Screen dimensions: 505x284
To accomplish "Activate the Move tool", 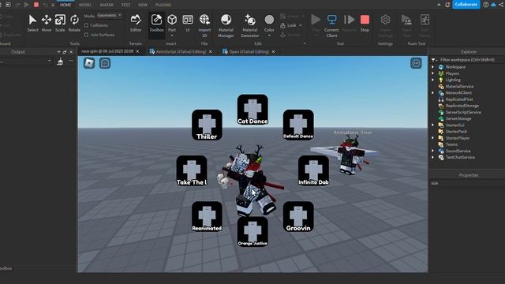I will (47, 23).
